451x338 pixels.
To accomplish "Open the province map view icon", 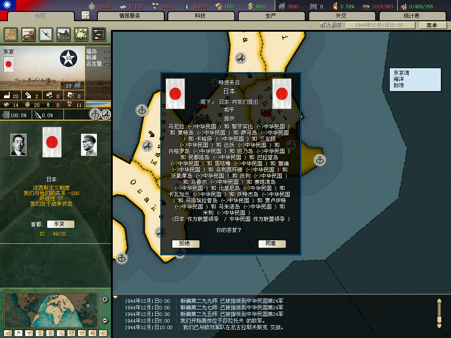I will click(11, 34).
